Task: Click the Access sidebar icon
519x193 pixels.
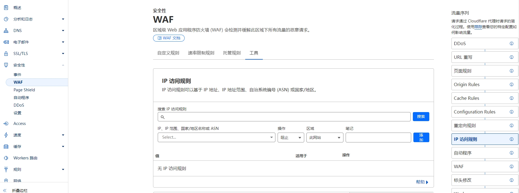Action: click(6, 124)
